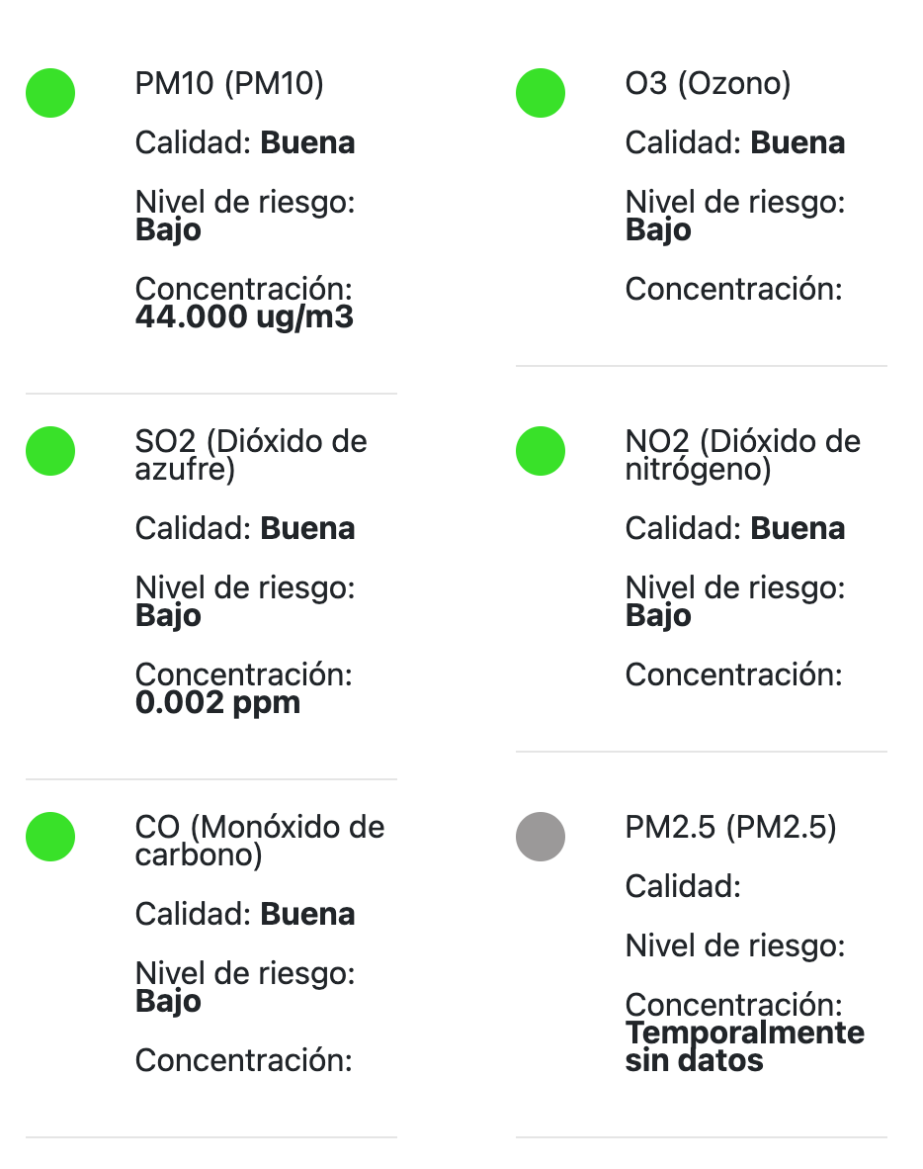Click the gray PM2.5 status indicator circle
This screenshot has height=1169, width=923.
[541, 837]
